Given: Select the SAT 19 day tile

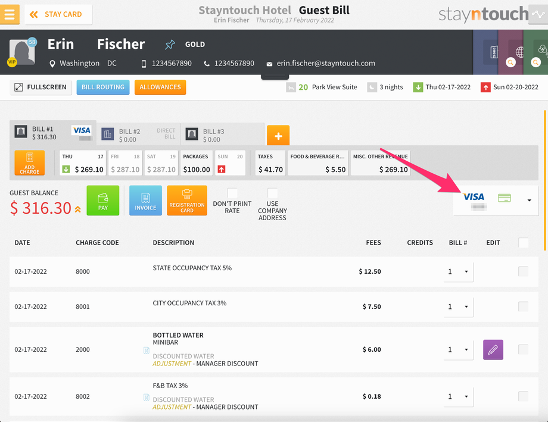Looking at the screenshot, I should (161, 163).
